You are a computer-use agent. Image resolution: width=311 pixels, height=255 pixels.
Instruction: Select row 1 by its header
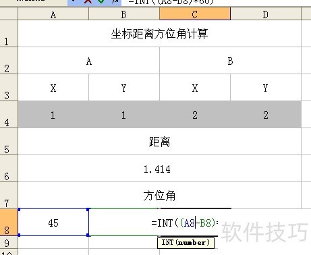(9, 34)
